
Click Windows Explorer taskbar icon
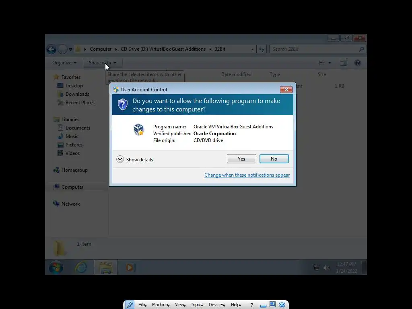click(x=106, y=268)
